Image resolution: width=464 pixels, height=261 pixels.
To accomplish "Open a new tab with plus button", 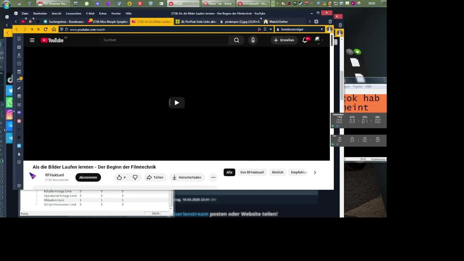I will click(316, 22).
